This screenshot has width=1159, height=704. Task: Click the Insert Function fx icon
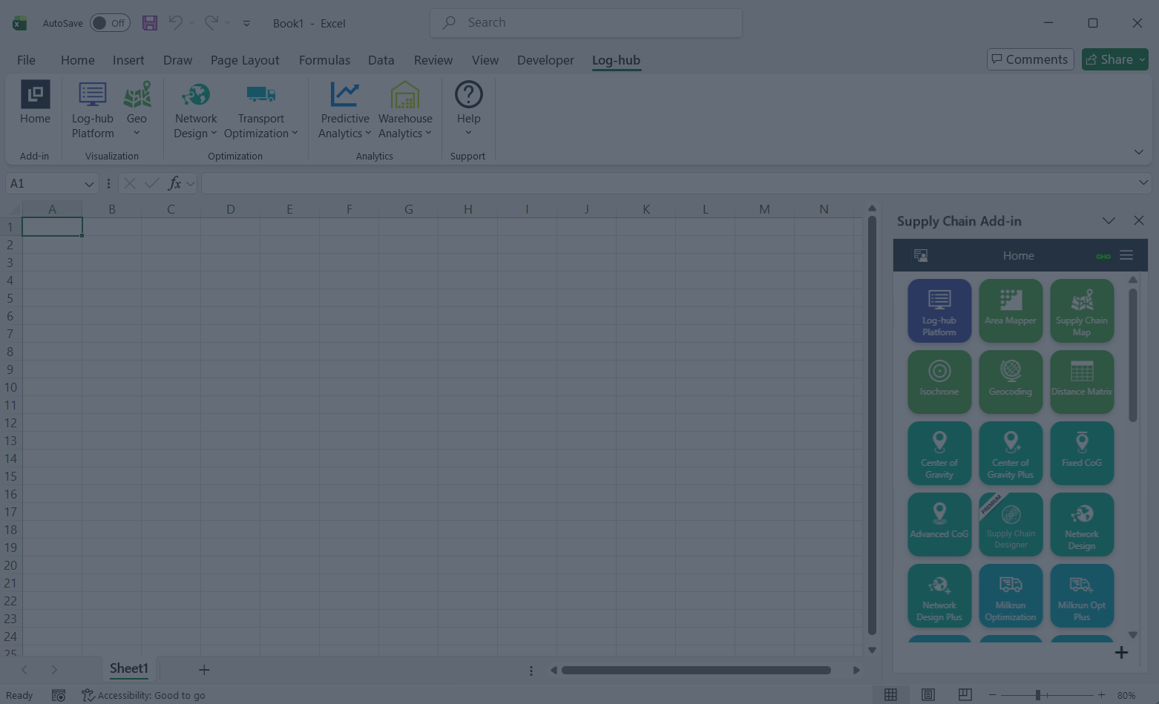(174, 183)
